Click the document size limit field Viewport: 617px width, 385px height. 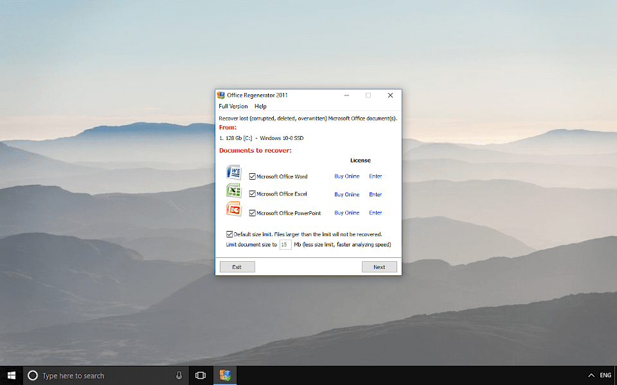(x=285, y=244)
